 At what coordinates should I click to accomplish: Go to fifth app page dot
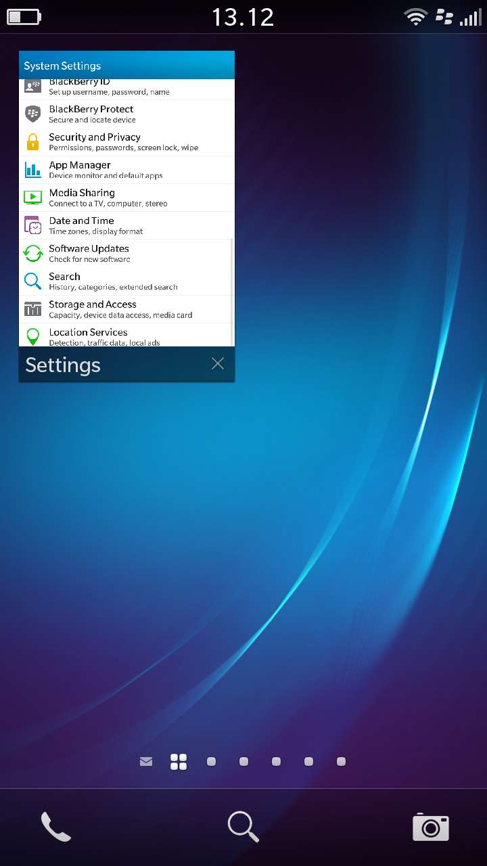coord(341,762)
